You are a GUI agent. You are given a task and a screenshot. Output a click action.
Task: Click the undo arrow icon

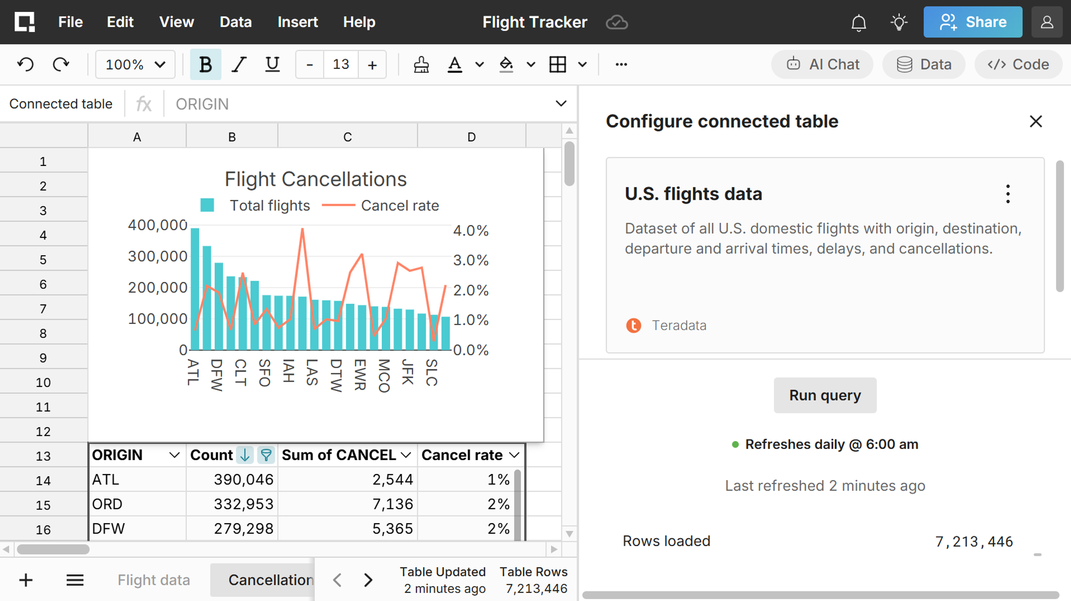(25, 64)
